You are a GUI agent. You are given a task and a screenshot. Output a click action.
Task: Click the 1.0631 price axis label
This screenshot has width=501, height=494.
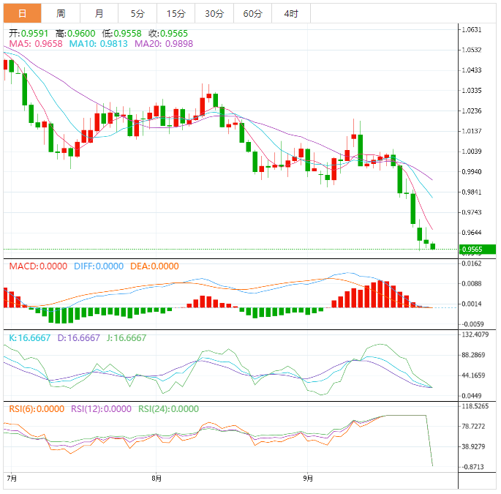472,30
